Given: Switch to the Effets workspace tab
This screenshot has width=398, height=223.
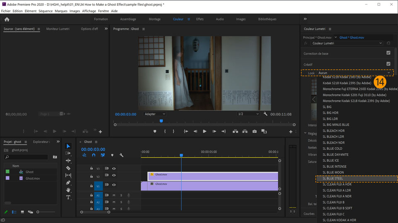Looking at the screenshot, I should tap(200, 19).
